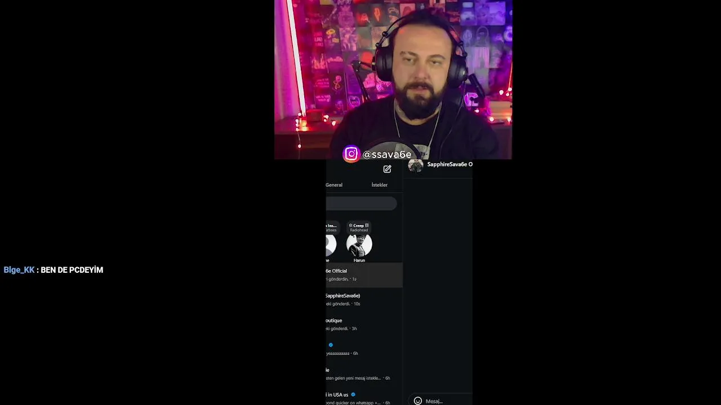Open SapphireSava6e profile avatar in chat header
This screenshot has height=405, width=721.
[x=416, y=165]
